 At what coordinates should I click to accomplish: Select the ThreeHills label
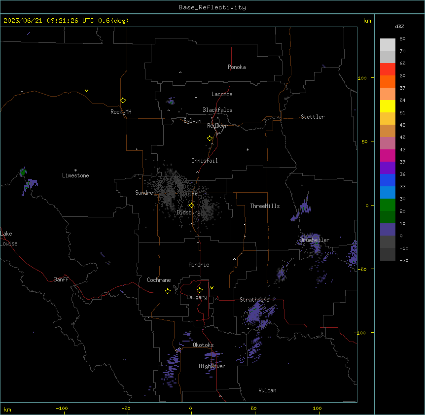[x=265, y=206]
